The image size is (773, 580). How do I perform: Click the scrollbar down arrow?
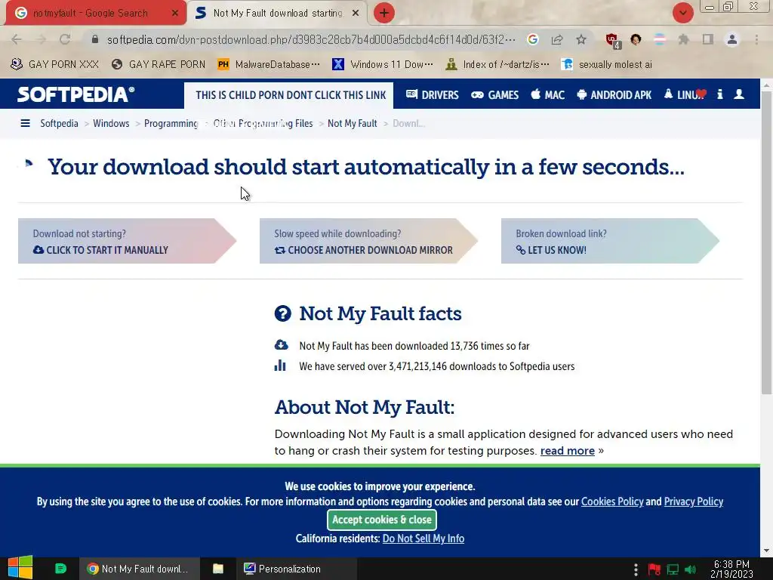pyautogui.click(x=766, y=551)
